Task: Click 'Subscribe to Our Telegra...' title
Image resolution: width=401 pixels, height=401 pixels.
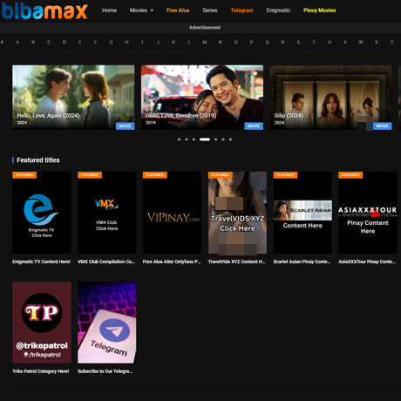Action: coord(105,371)
